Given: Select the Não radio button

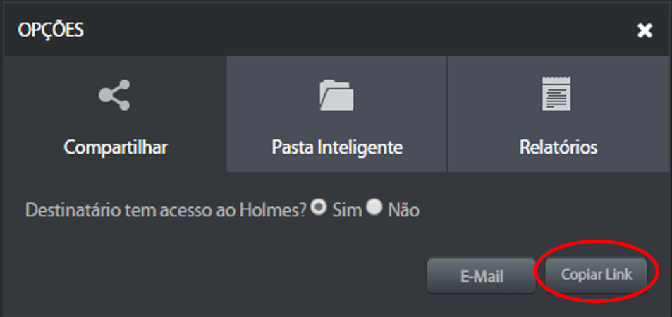Looking at the screenshot, I should tap(374, 208).
